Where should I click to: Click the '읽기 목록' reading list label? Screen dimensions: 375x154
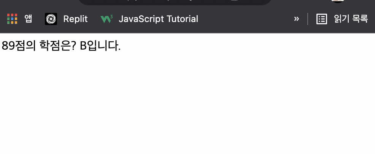[x=351, y=19]
